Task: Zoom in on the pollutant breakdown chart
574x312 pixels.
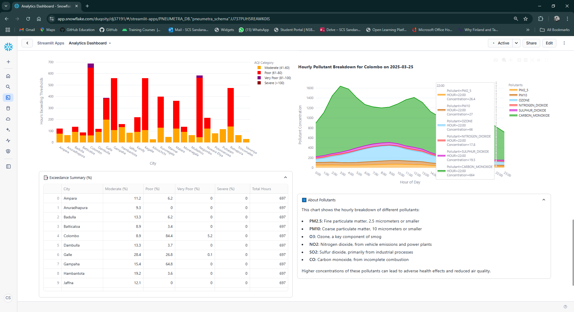Action: [x=504, y=60]
